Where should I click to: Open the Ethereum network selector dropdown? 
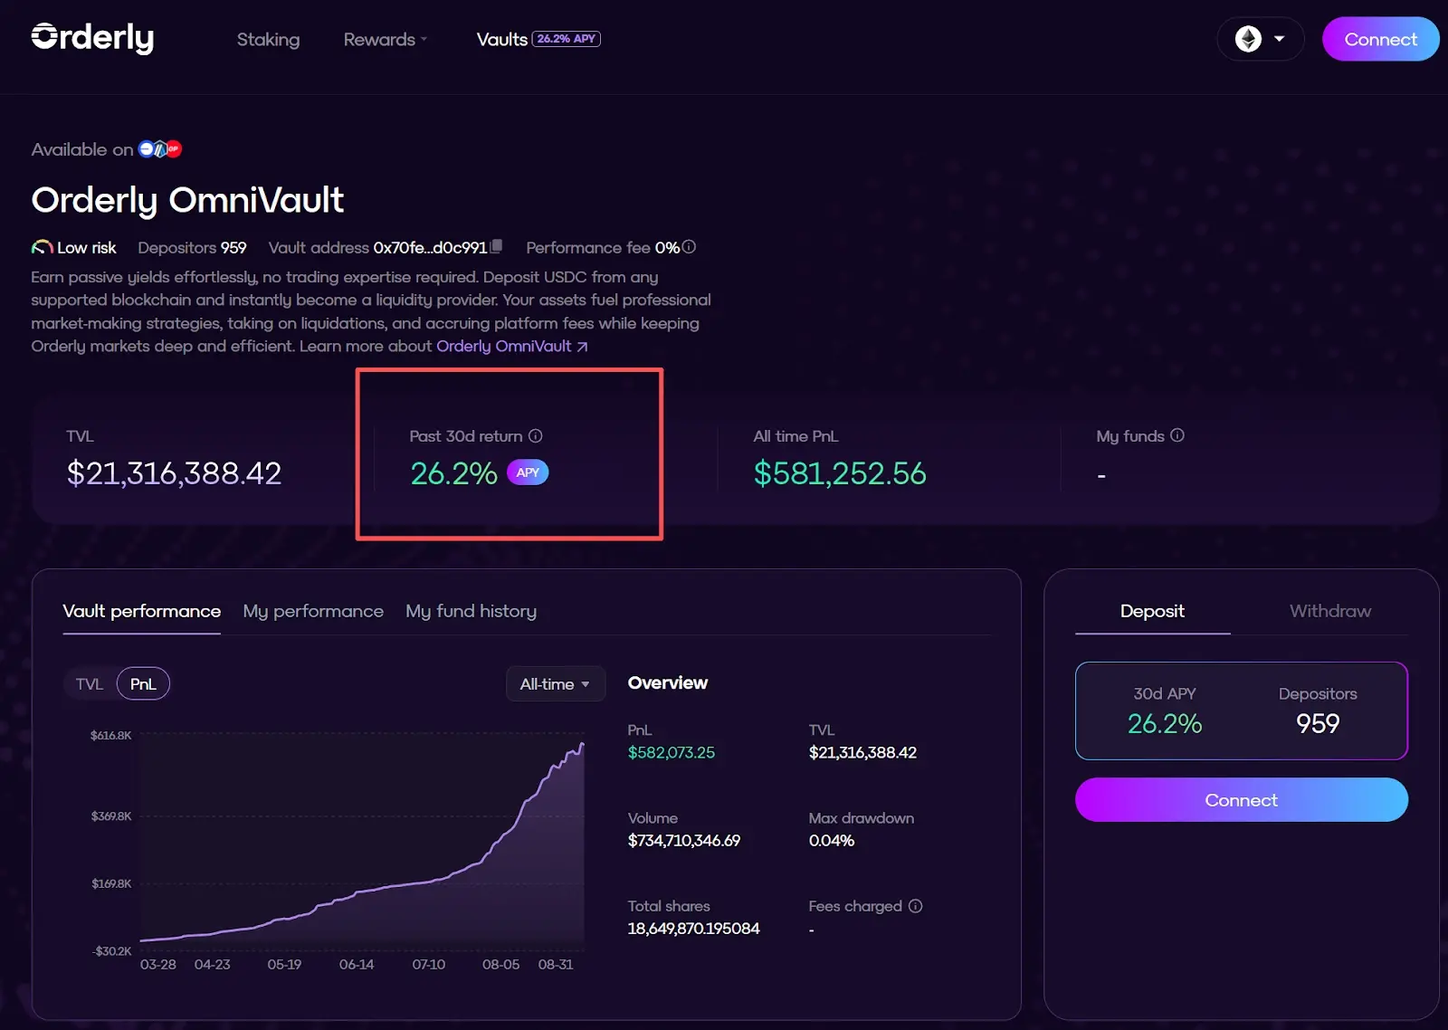point(1260,39)
